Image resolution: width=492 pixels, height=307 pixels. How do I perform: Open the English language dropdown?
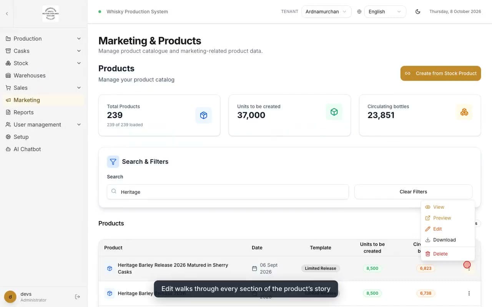tap(385, 12)
